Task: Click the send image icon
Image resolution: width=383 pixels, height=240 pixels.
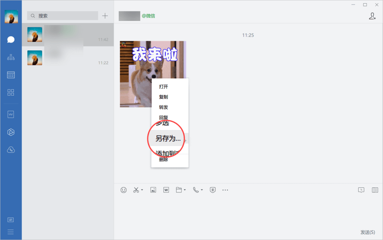Action: [x=153, y=190]
